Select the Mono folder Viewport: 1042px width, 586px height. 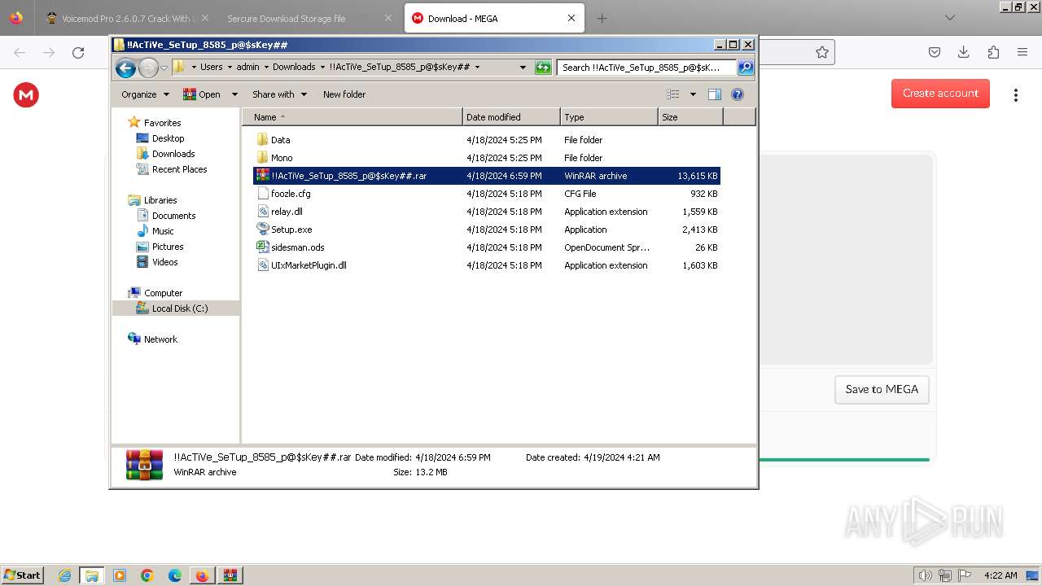point(487,158)
